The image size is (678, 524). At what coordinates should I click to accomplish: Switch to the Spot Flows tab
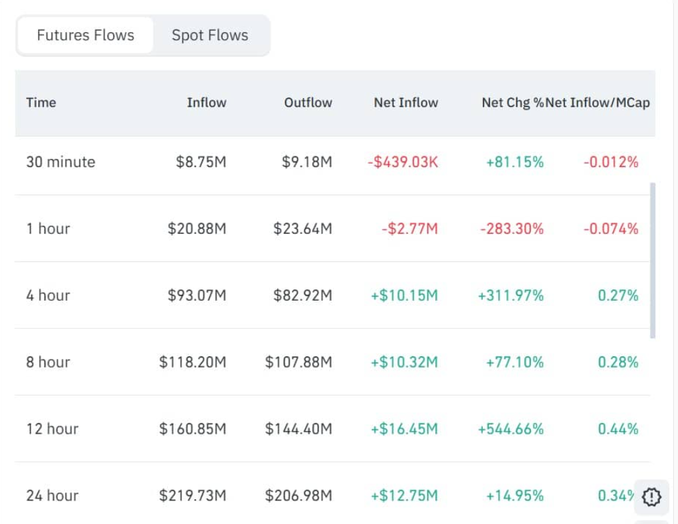point(210,35)
